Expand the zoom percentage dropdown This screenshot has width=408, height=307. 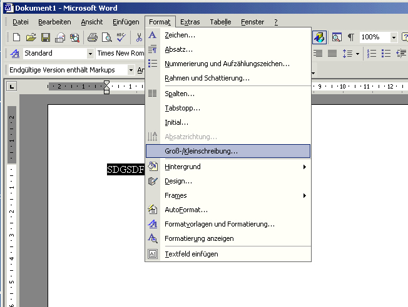[x=394, y=37]
